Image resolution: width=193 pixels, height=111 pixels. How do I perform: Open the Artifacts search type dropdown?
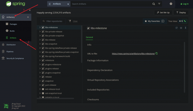pos(59,4)
